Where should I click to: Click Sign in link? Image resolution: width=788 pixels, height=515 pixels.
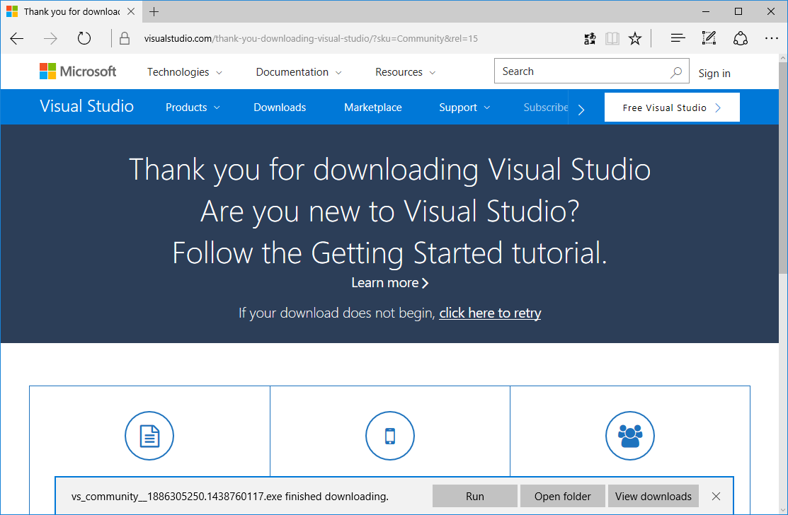(714, 74)
